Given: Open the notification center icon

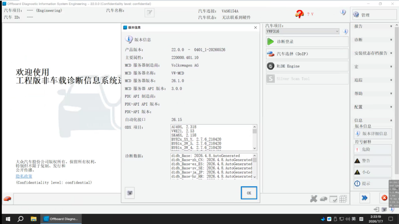Looking at the screenshot, I should [x=390, y=219].
